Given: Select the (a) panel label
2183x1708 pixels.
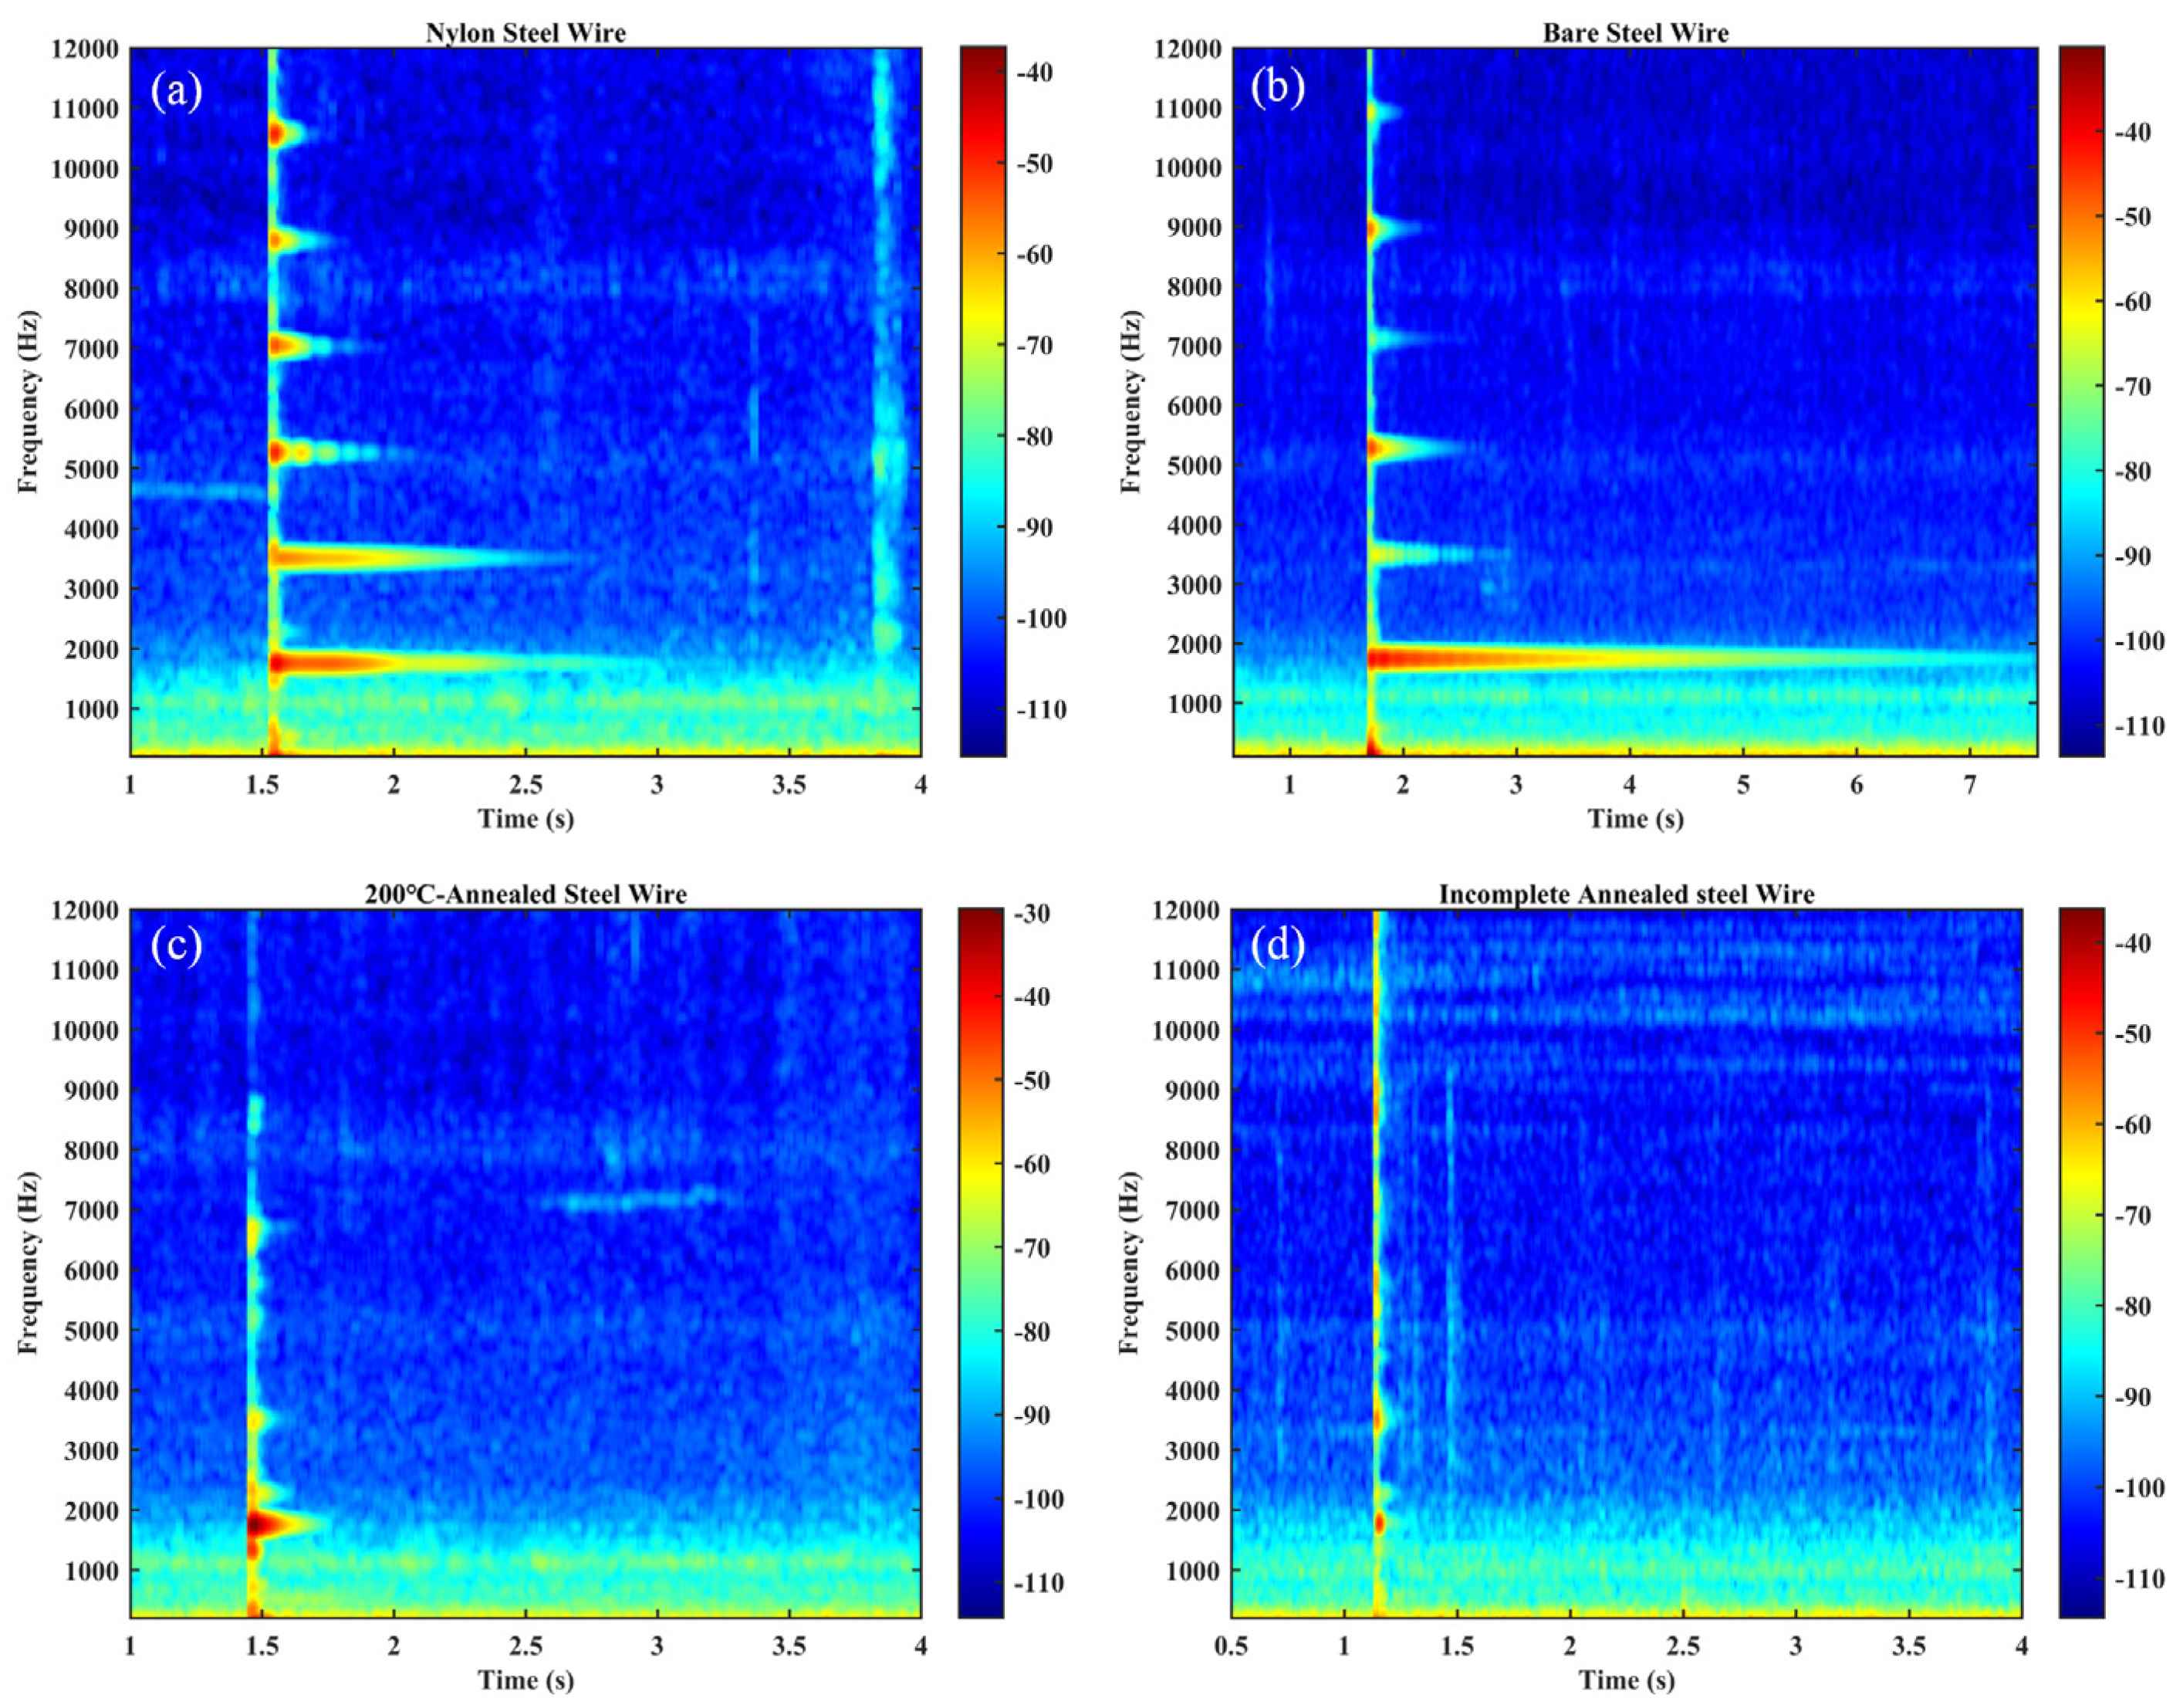Looking at the screenshot, I should pos(177,91).
